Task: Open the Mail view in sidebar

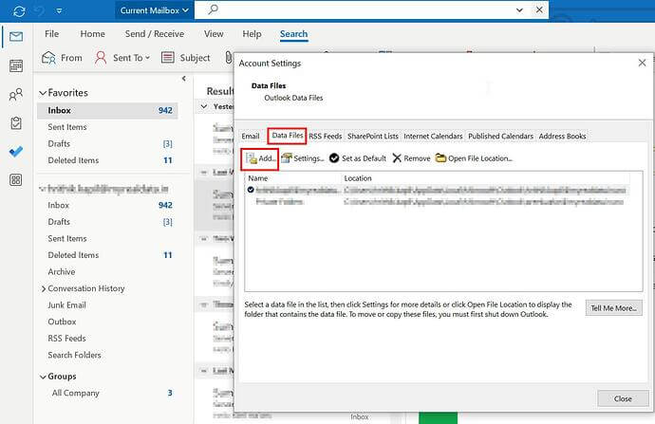Action: (x=15, y=37)
